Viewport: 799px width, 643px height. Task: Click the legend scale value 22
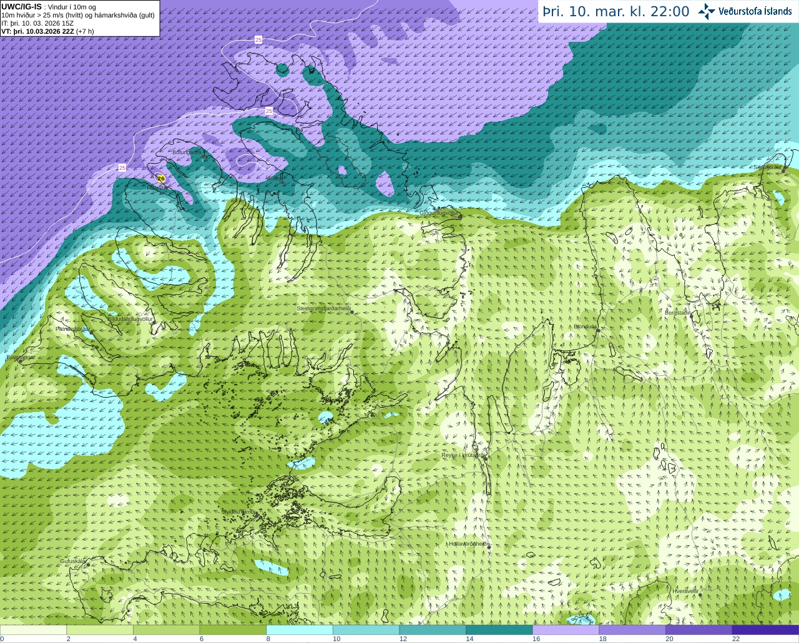(x=736, y=639)
